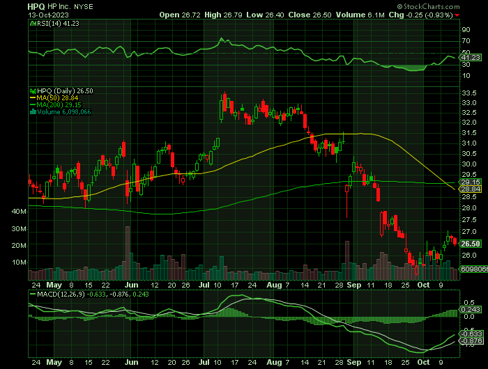Click the -0.876 signal line value tag
The image size is (488, 369).
[472, 341]
